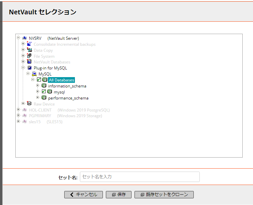
Task: Collapse the NVSRV server node
Action: click(x=18, y=38)
